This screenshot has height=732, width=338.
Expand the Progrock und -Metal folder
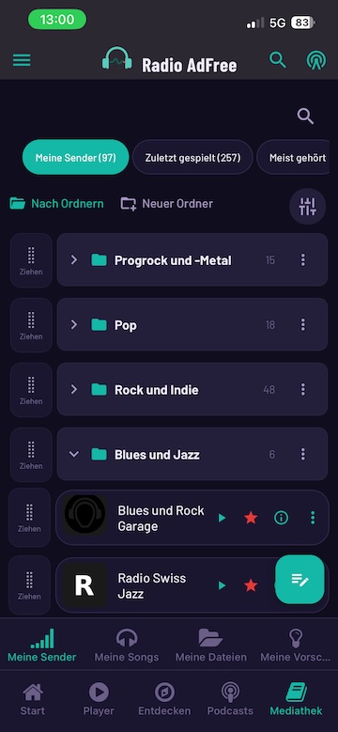click(x=73, y=260)
